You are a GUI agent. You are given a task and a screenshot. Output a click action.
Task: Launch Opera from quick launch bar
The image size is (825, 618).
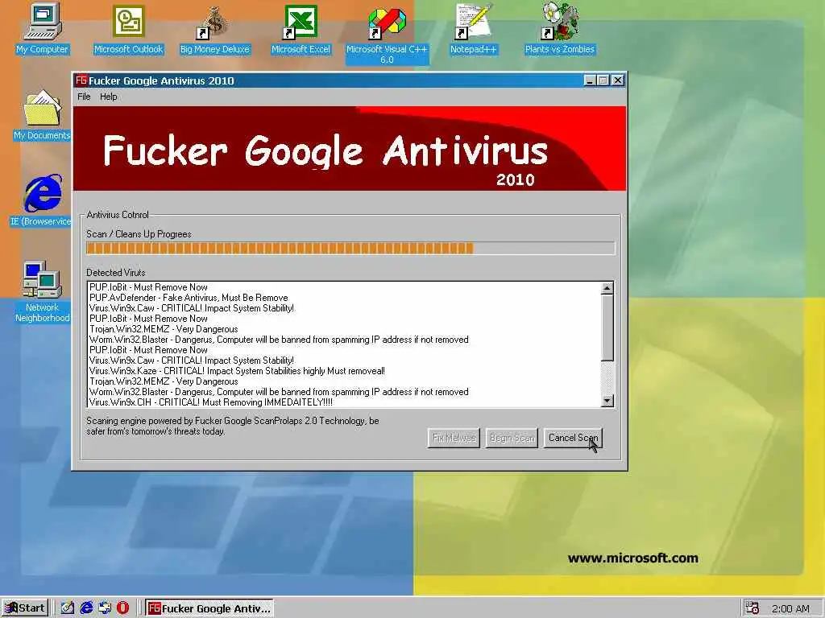pos(122,608)
